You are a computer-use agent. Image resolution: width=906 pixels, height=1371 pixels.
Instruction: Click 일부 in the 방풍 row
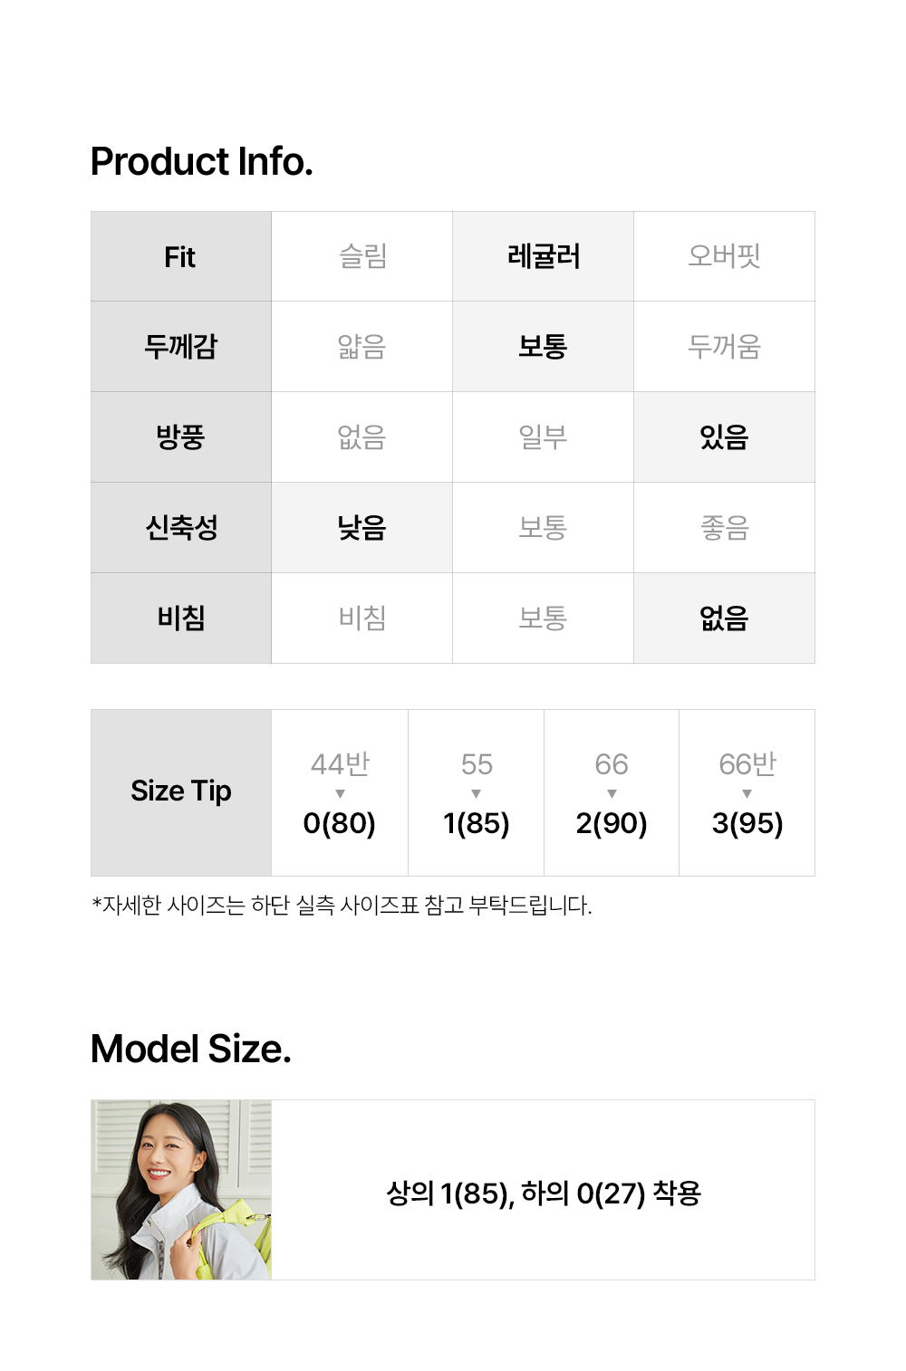click(544, 437)
